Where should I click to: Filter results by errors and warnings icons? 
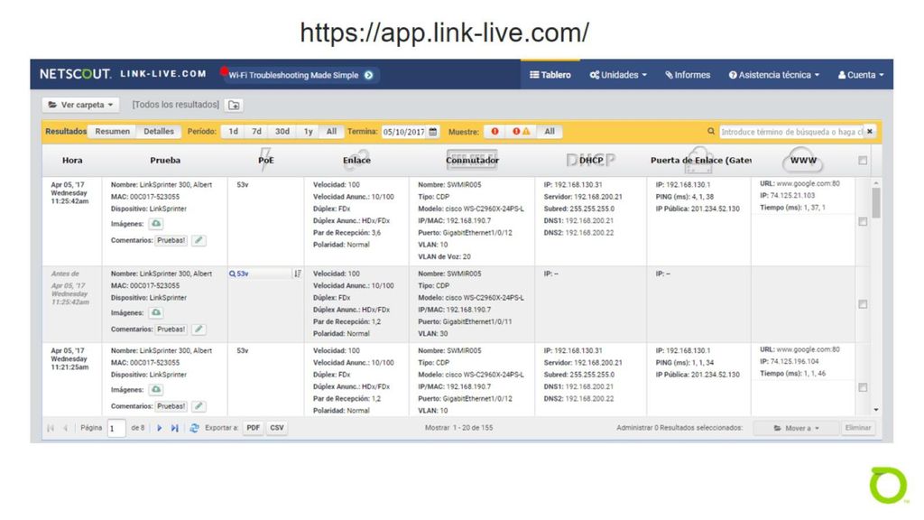pos(521,132)
